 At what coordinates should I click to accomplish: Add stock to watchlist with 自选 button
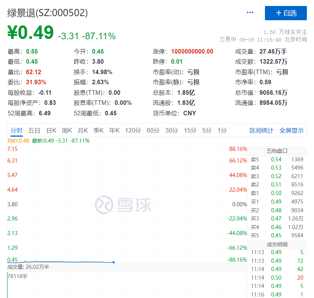point(286,13)
